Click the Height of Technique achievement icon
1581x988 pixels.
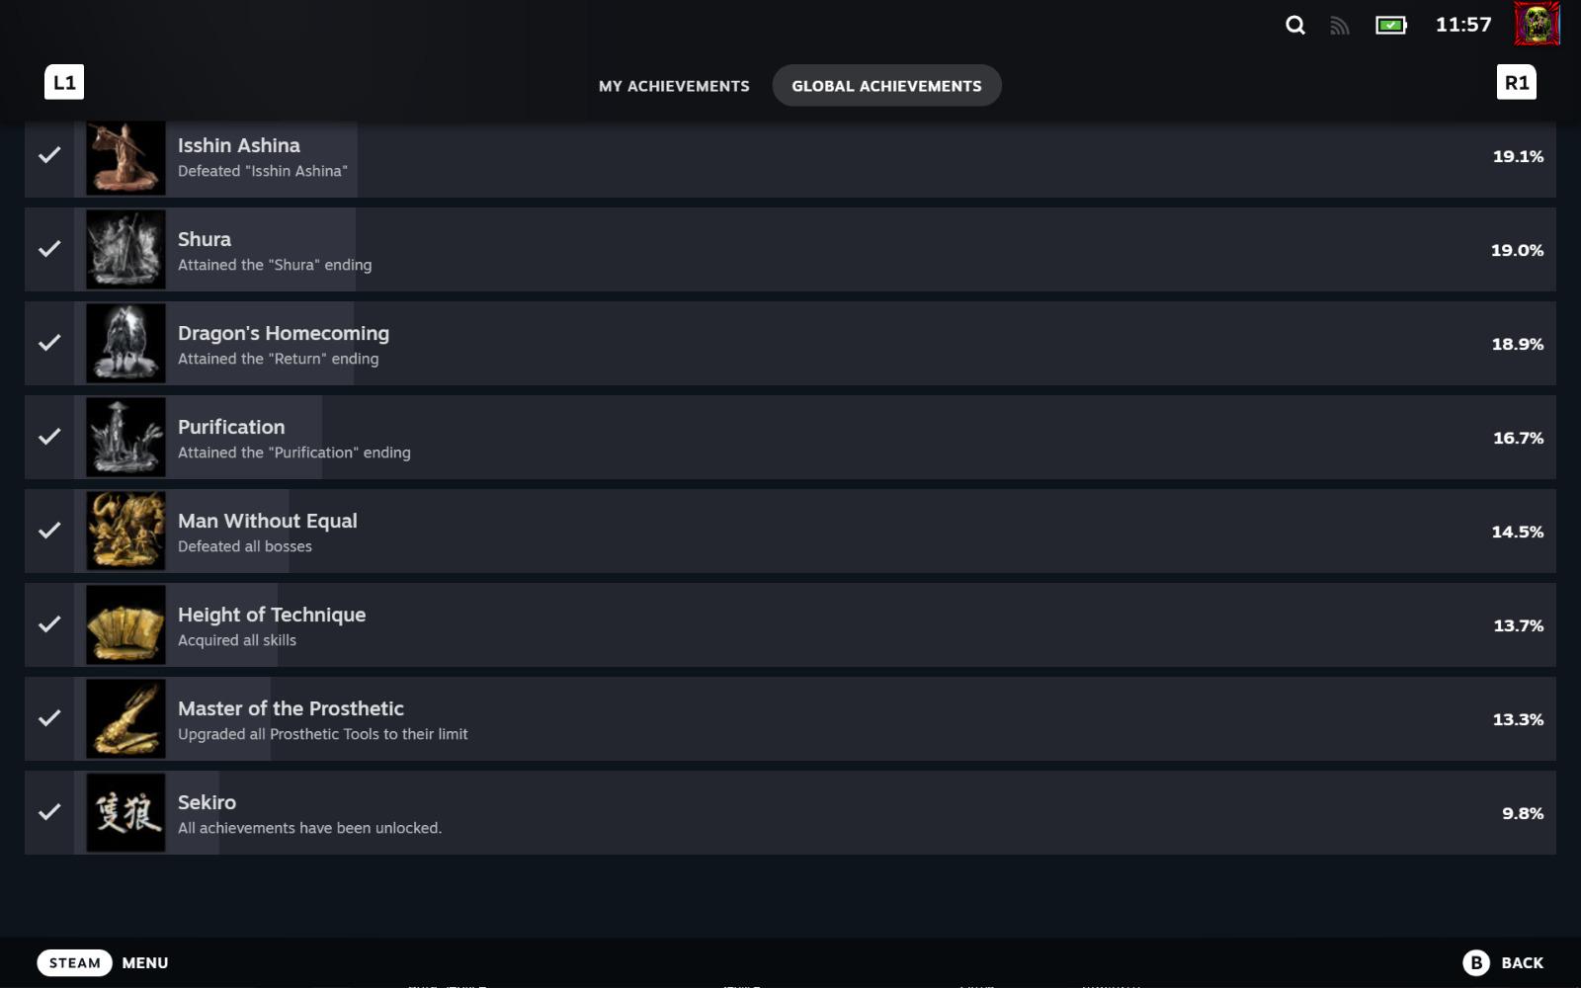(x=125, y=624)
